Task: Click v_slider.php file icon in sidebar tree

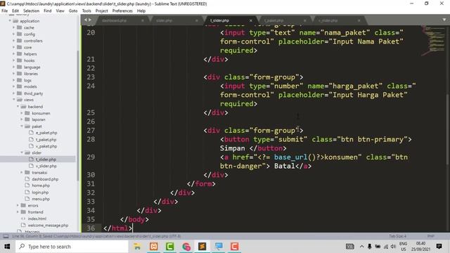Action: (x=31, y=166)
